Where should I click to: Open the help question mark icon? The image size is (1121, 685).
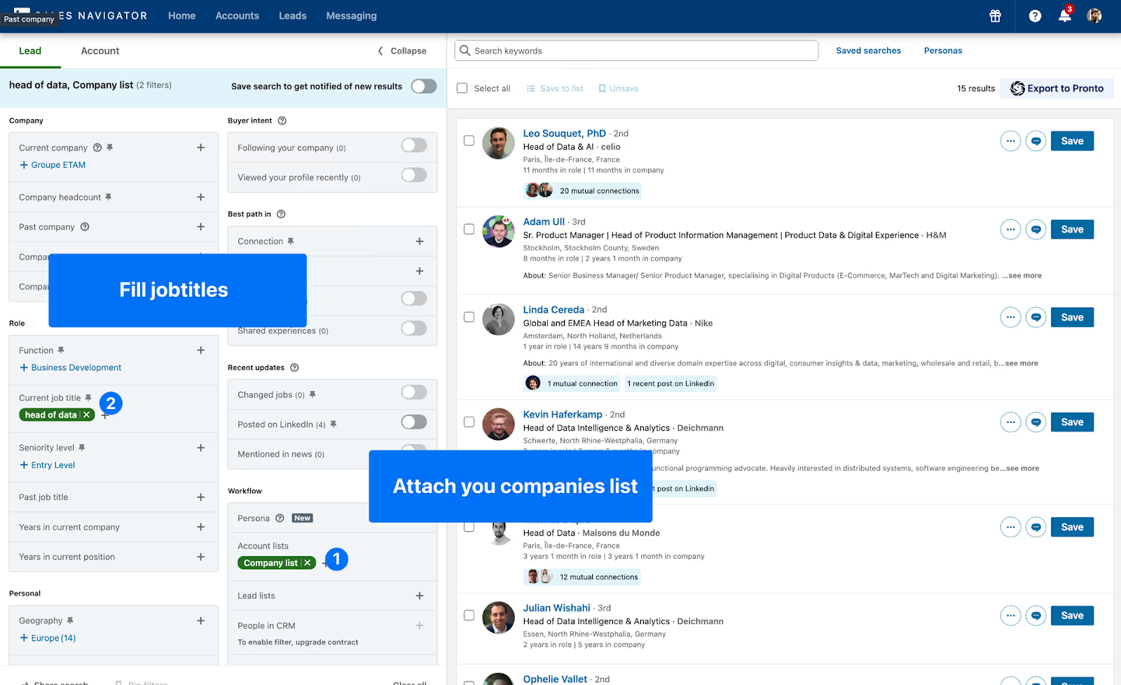click(x=1035, y=16)
